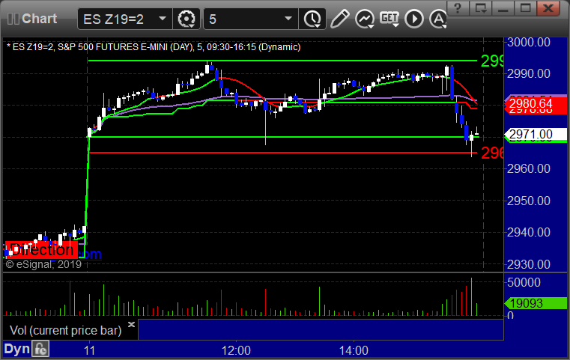Click the Chart window grip handle
Image resolution: width=570 pixels, height=360 pixels.
point(13,19)
